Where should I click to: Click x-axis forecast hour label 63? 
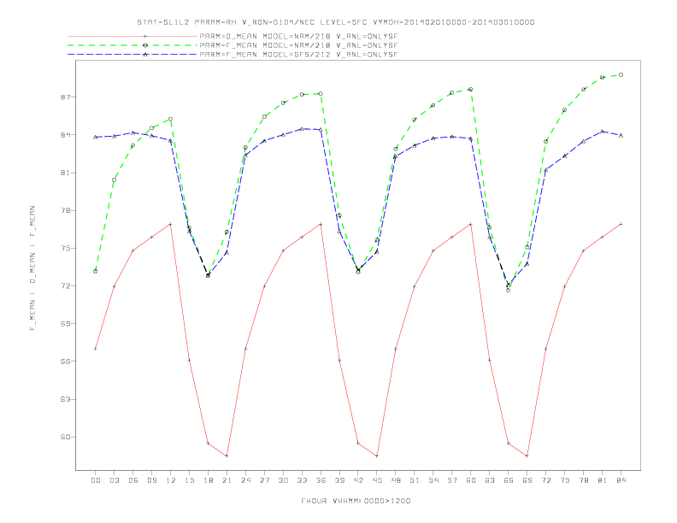click(x=490, y=480)
